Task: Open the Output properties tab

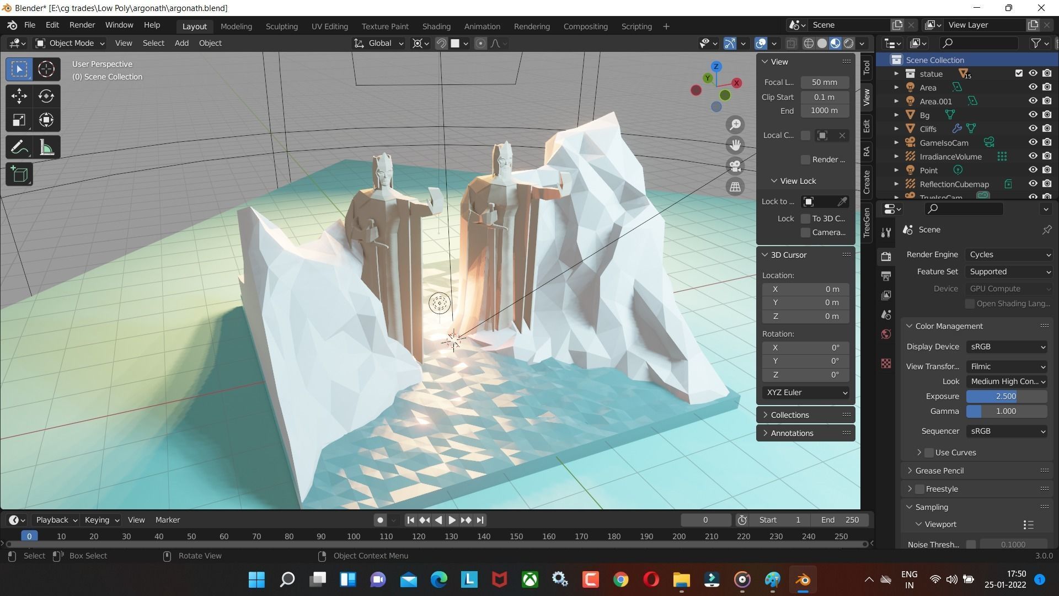Action: 886,276
